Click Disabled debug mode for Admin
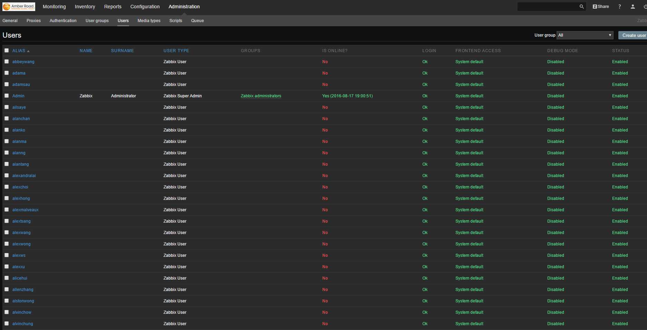 click(556, 96)
